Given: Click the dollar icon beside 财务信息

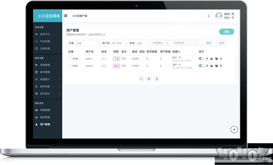Looking at the screenshot, I should pyautogui.click(x=36, y=86).
